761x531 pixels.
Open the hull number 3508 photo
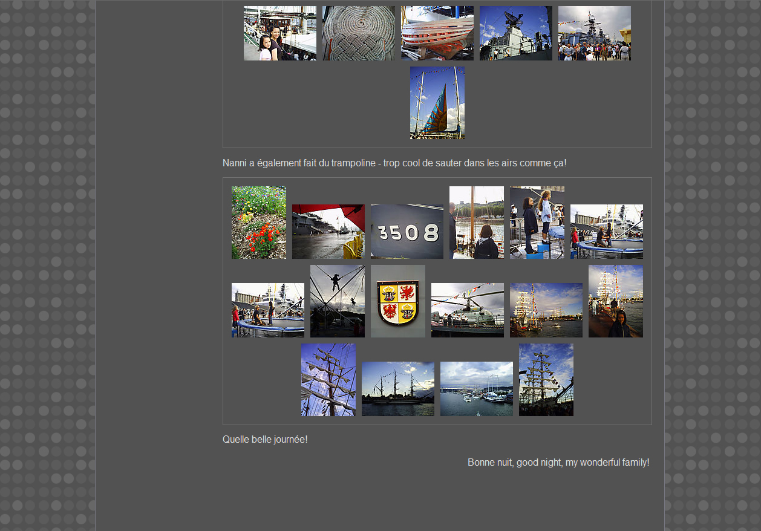point(407,232)
